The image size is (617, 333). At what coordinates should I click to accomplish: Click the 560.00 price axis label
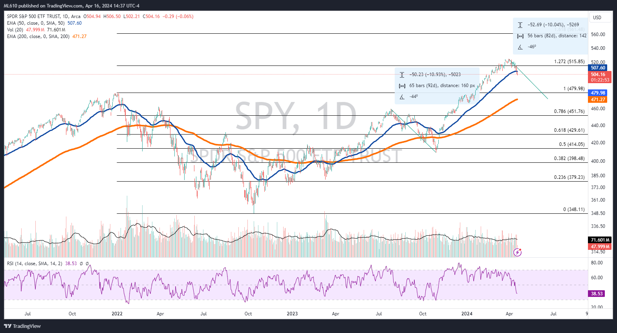coord(598,35)
